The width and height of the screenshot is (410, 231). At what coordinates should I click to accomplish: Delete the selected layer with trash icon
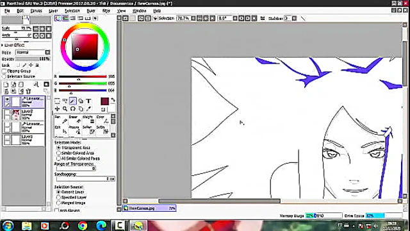(28, 91)
